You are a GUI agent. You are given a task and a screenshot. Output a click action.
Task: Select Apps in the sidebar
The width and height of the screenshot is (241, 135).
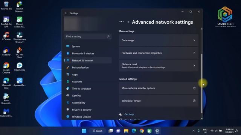88,75
